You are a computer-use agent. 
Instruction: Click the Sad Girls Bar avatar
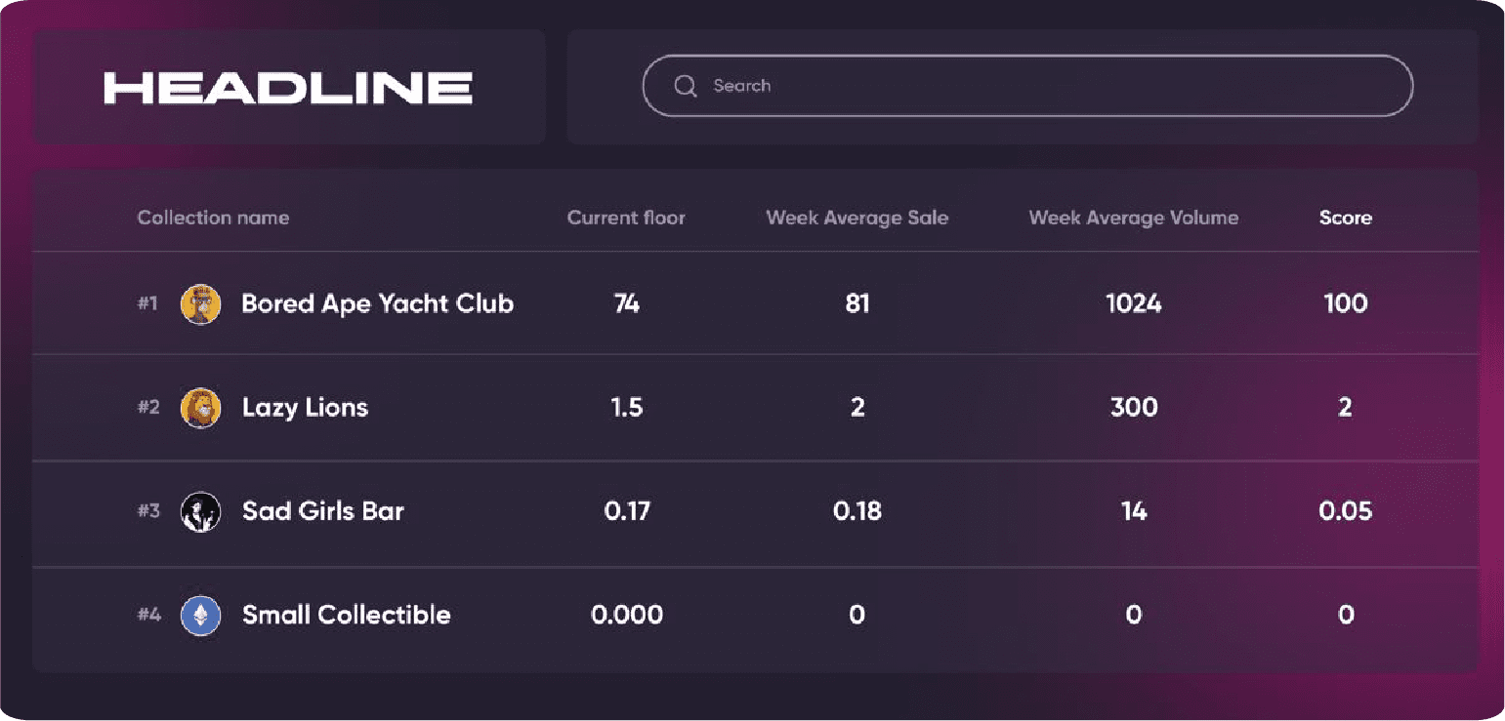(x=200, y=511)
